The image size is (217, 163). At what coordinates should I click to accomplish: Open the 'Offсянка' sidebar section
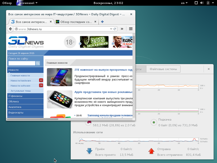click(x=25, y=102)
